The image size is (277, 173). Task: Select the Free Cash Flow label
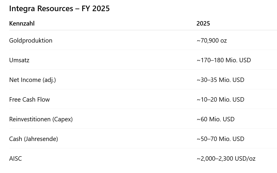click(x=29, y=100)
